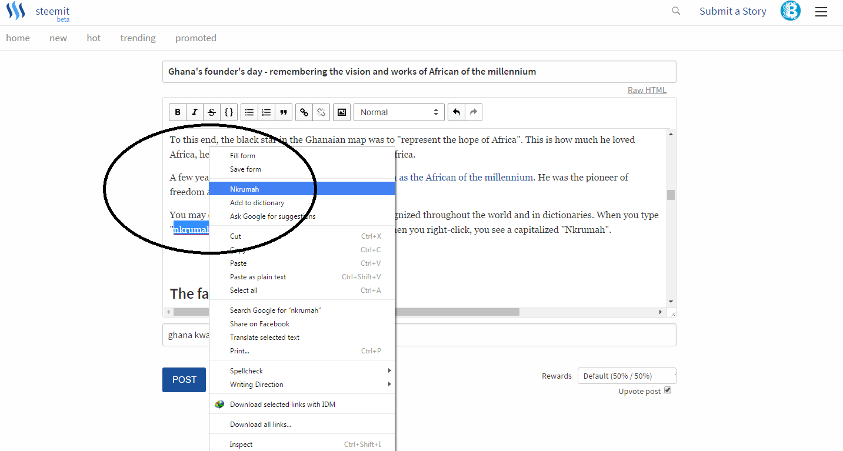
Task: Choose Save form in context menu
Action: point(302,169)
